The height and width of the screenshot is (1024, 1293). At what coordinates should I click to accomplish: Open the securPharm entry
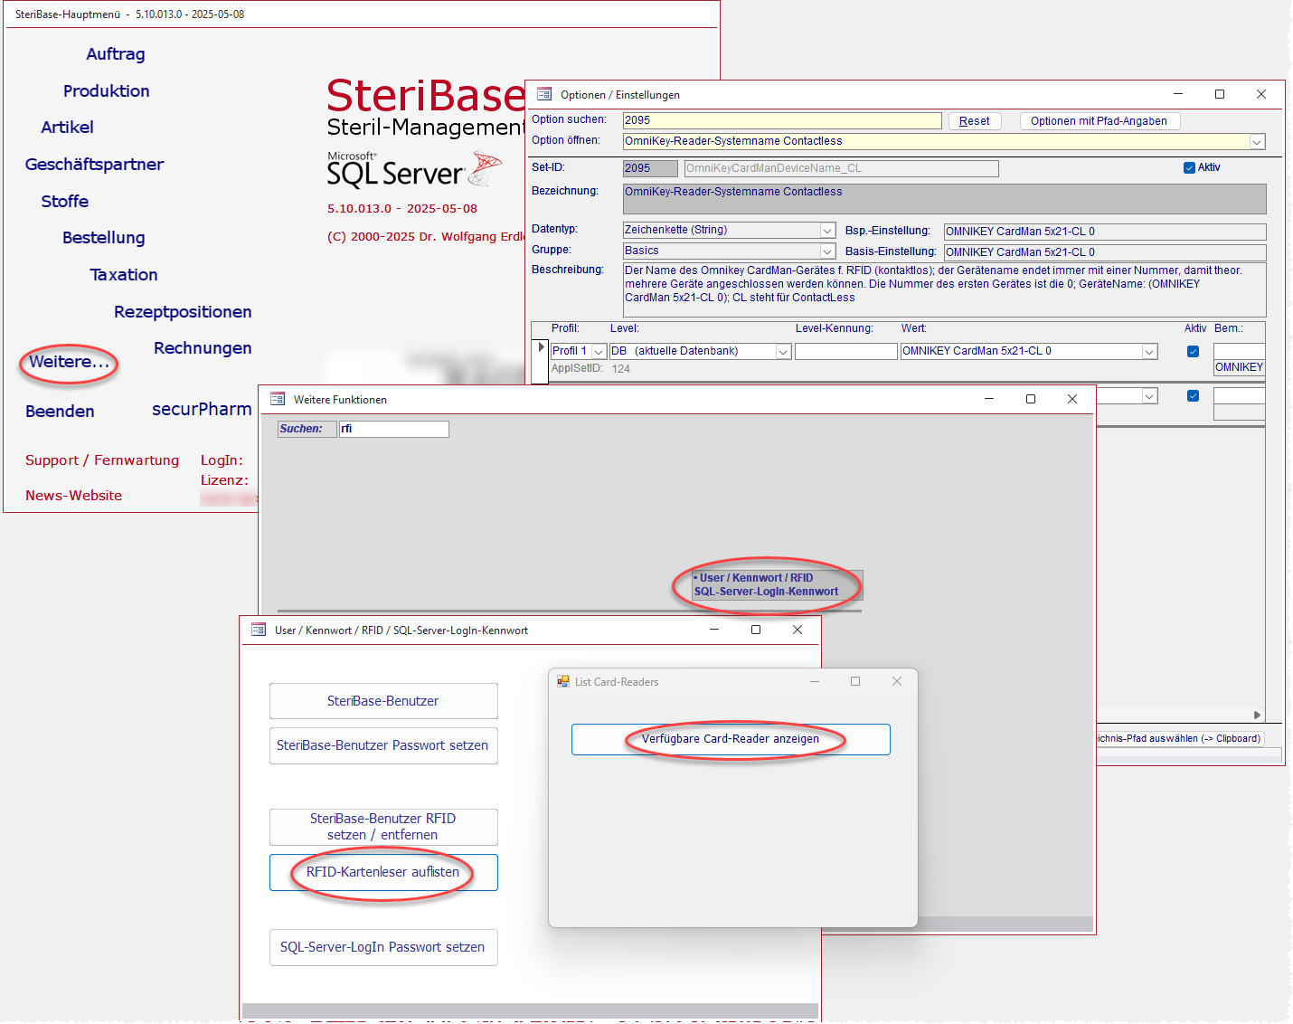click(202, 410)
